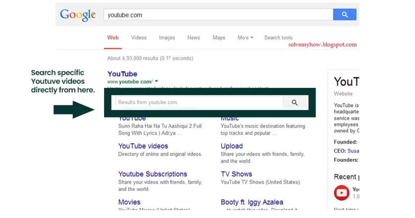
Task: Click the sitelinks search magnifier button
Action: pyautogui.click(x=295, y=103)
